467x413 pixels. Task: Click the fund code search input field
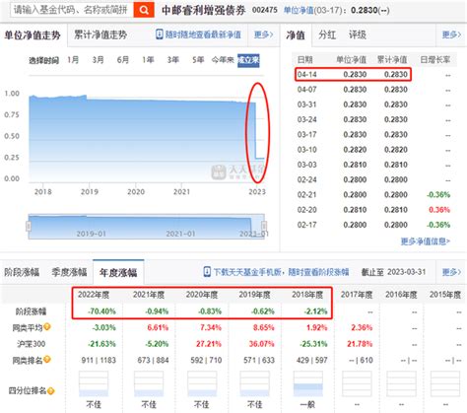[72, 10]
